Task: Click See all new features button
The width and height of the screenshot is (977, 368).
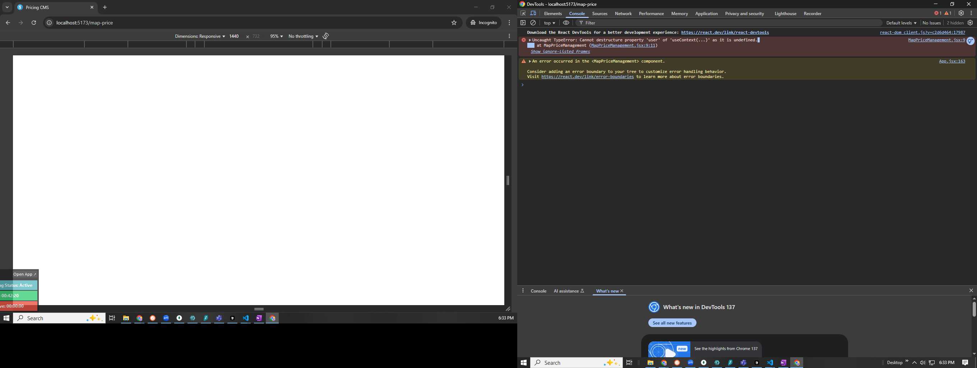Action: click(672, 323)
